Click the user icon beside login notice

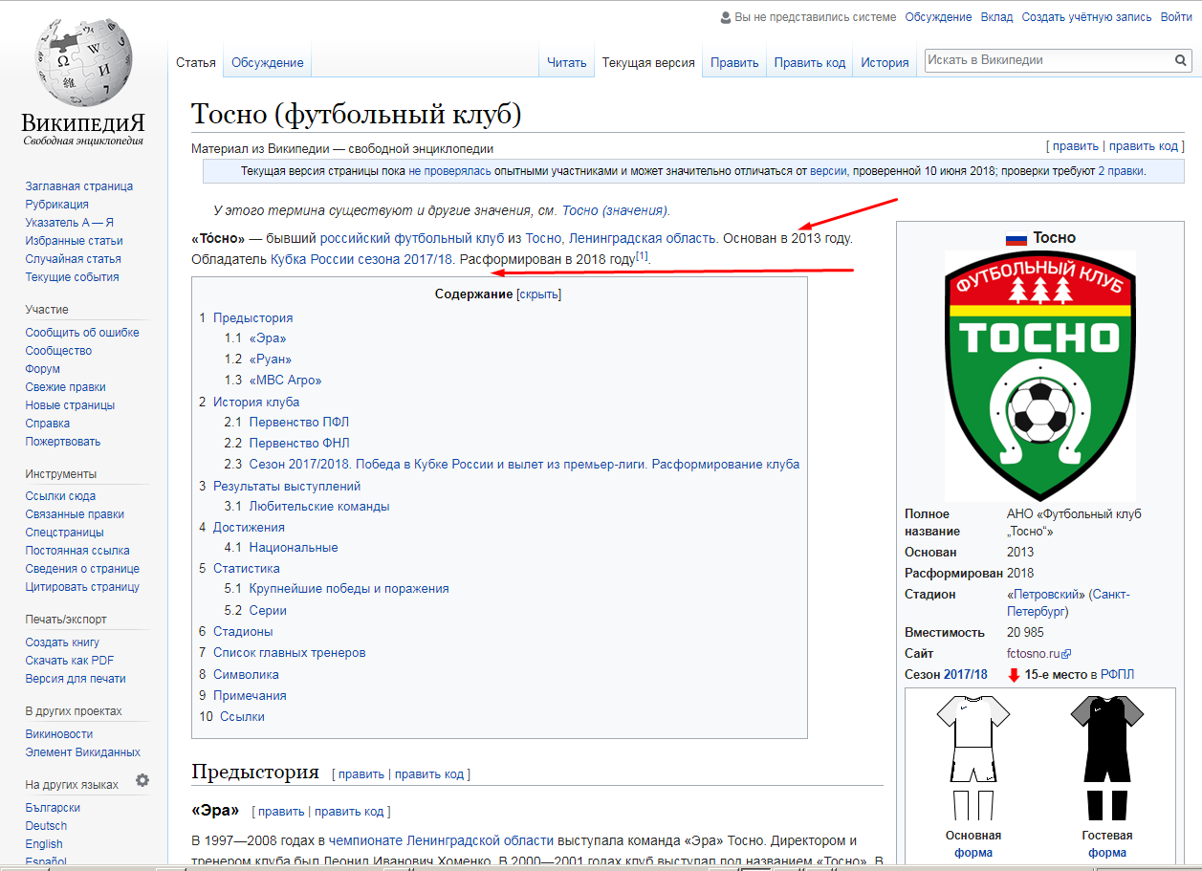point(725,17)
